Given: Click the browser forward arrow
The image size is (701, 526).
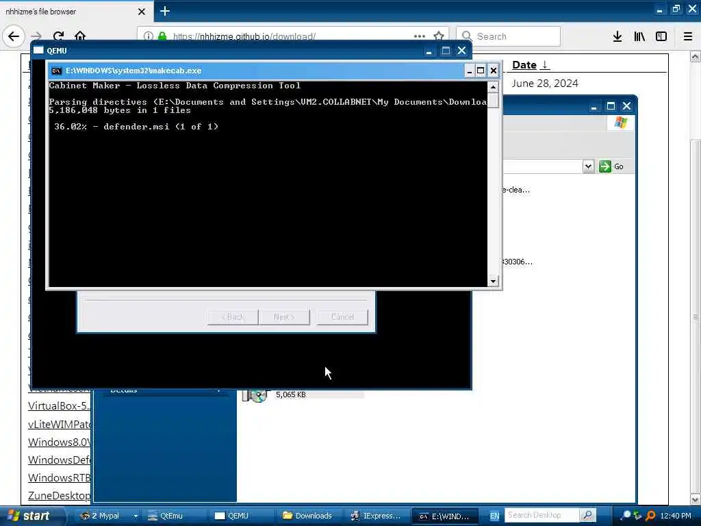Looking at the screenshot, I should (37, 36).
